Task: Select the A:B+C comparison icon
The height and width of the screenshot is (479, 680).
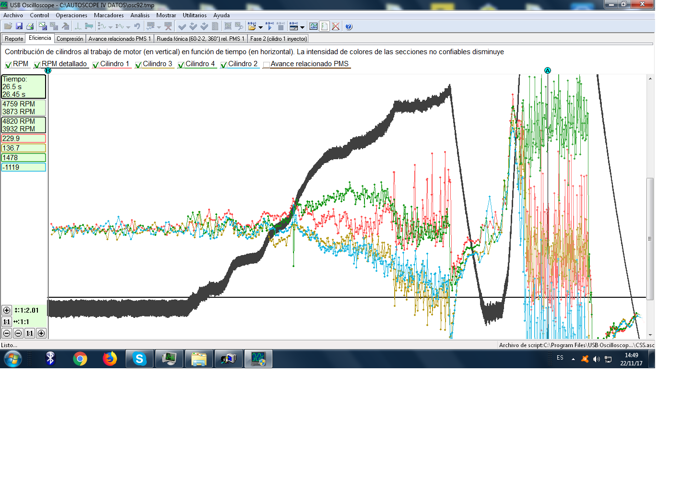Action: tap(270, 27)
